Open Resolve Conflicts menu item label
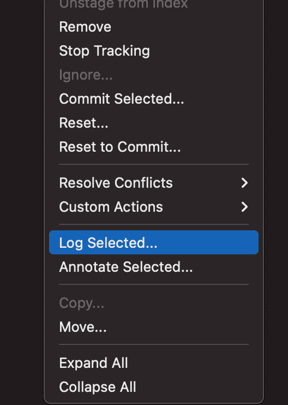Viewport: 288px width, 405px height. 116,183
